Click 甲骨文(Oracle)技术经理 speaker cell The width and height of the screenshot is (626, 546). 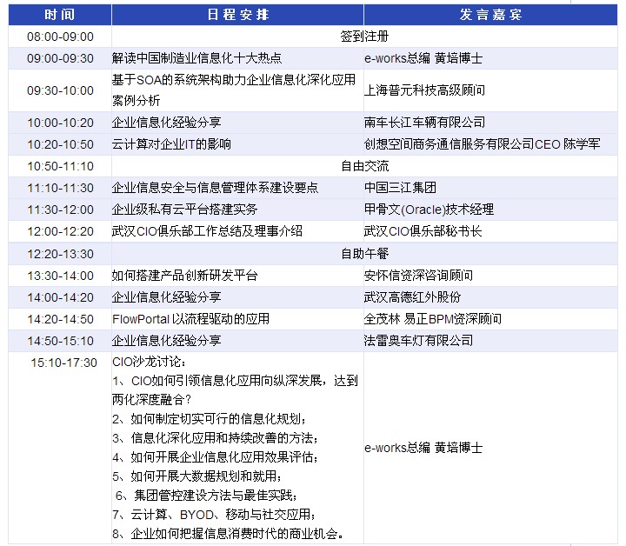[x=429, y=210]
